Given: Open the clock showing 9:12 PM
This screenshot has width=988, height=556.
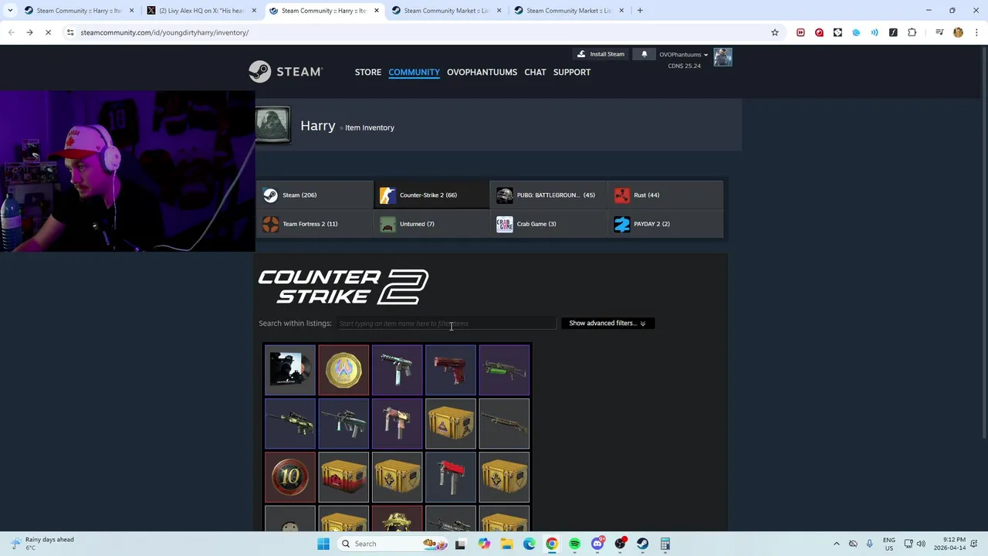Looking at the screenshot, I should tap(949, 544).
